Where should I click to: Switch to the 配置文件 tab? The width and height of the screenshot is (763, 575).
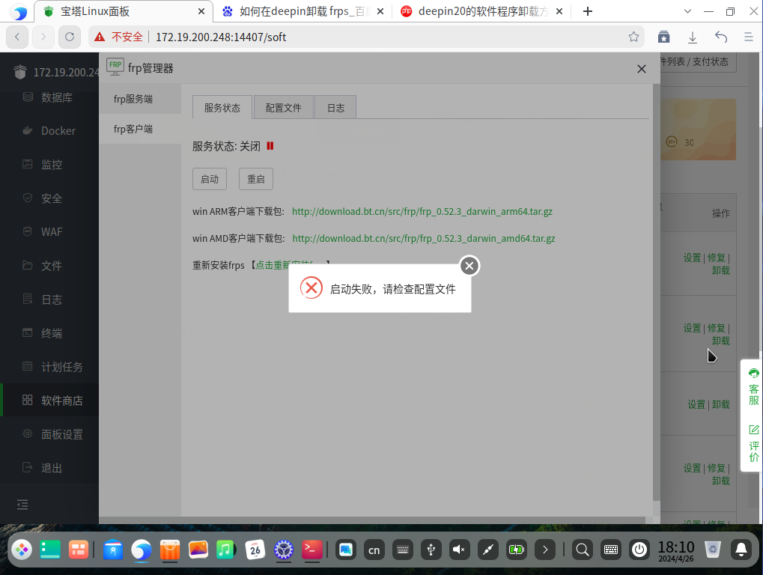[x=283, y=108]
